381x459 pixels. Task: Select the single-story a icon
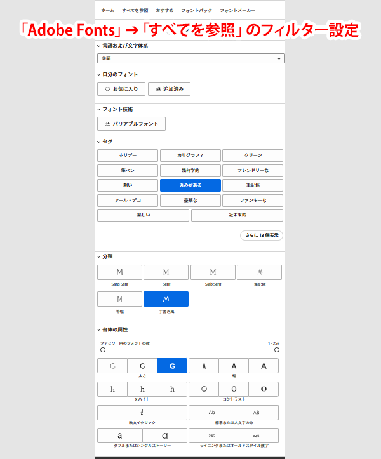pyautogui.click(x=164, y=436)
